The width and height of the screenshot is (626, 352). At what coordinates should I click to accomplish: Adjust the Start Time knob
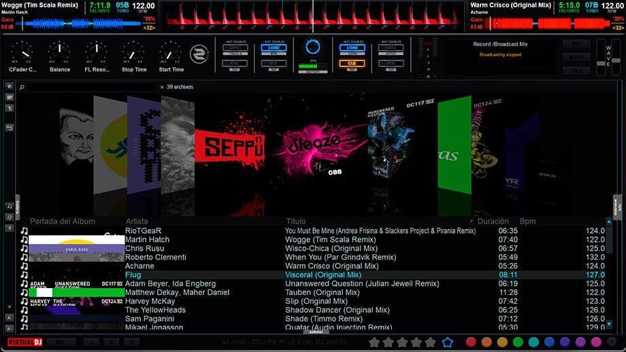(171, 52)
